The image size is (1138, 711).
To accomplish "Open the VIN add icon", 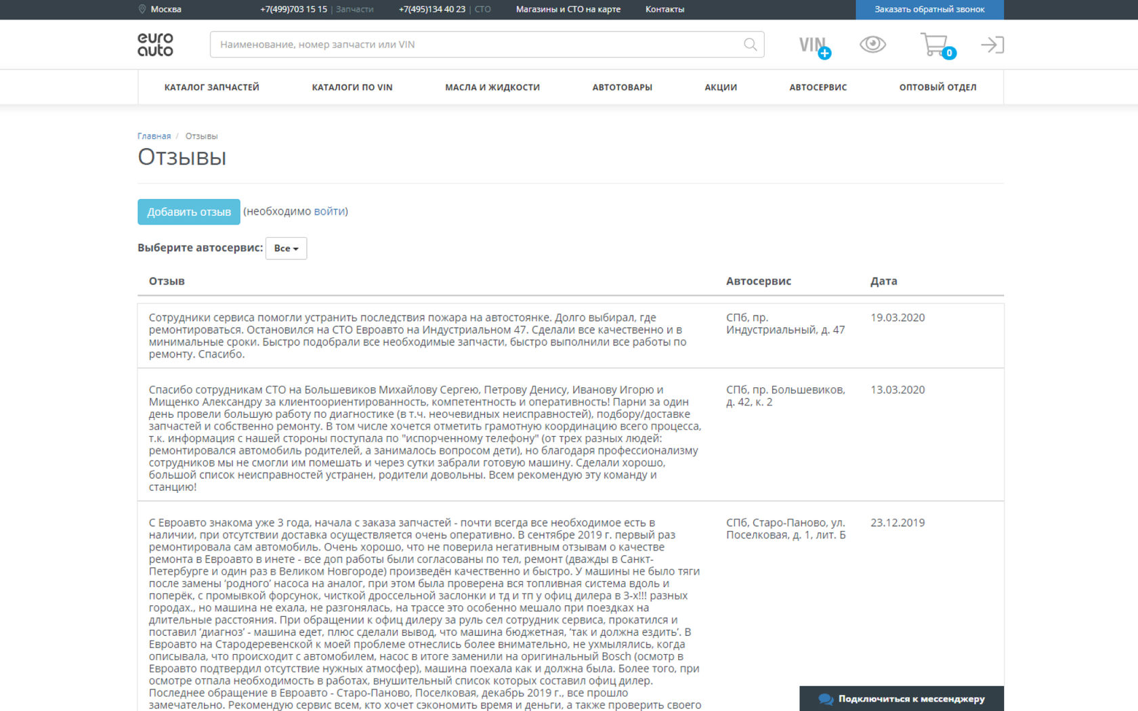I will [815, 46].
